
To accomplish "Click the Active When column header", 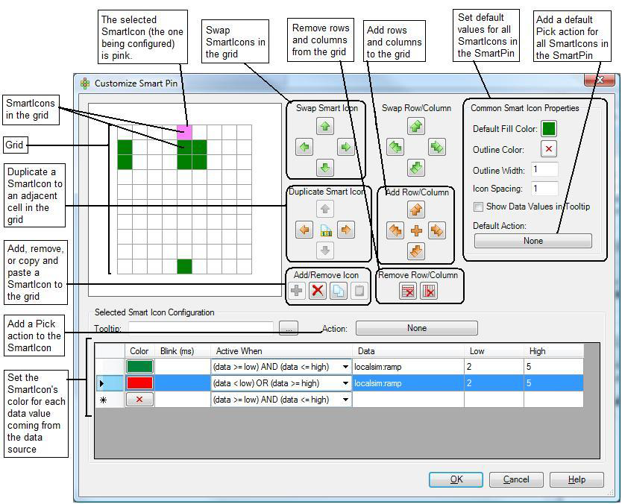I will click(x=281, y=351).
